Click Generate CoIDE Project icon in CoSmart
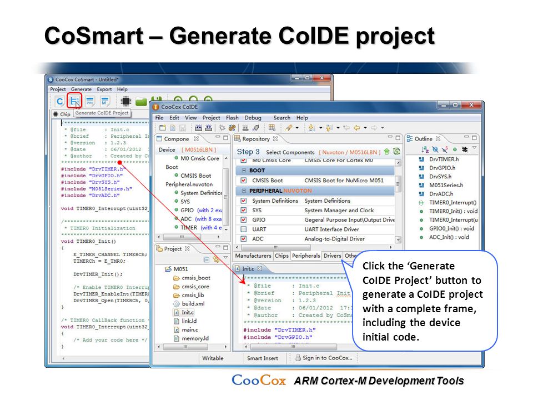The height and width of the screenshot is (400, 533). (74, 101)
